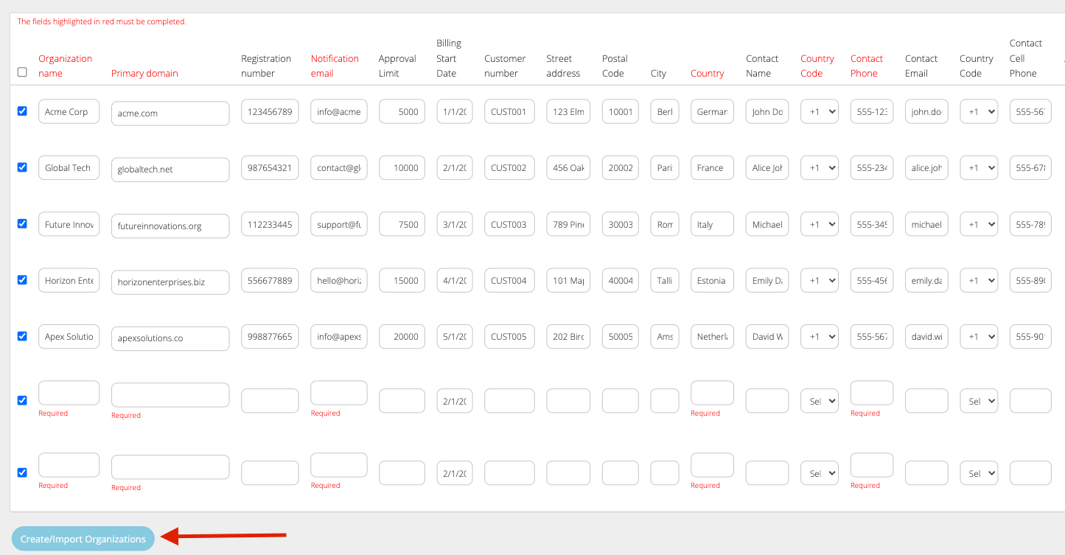
Task: Click the approval limit field showing 7500
Action: pos(402,224)
